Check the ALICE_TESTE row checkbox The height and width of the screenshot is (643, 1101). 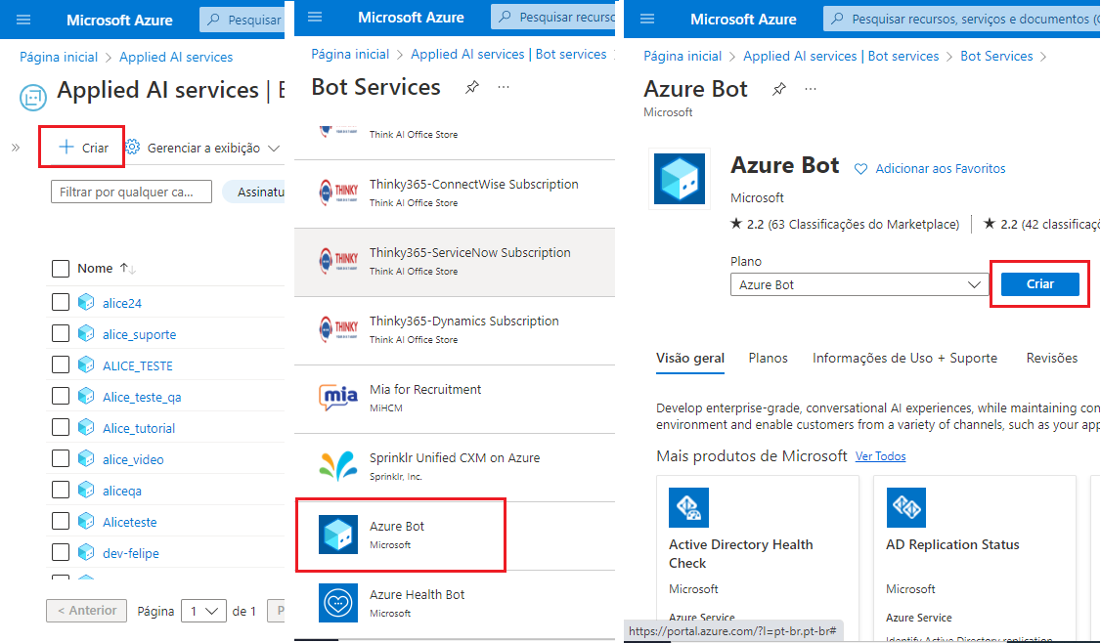61,365
